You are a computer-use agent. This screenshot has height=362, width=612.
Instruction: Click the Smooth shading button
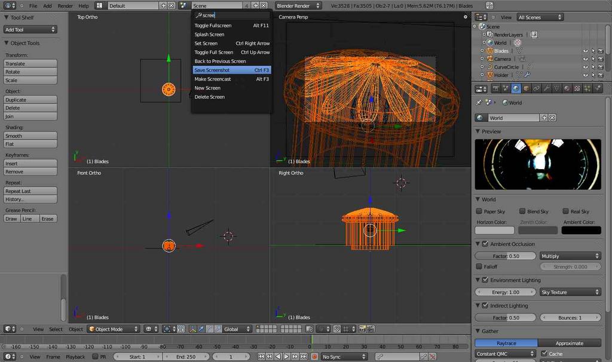tap(30, 136)
